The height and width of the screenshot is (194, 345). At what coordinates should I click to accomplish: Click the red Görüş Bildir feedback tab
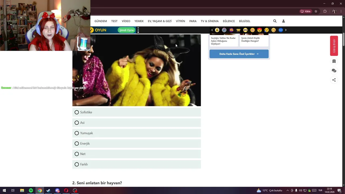click(x=334, y=46)
